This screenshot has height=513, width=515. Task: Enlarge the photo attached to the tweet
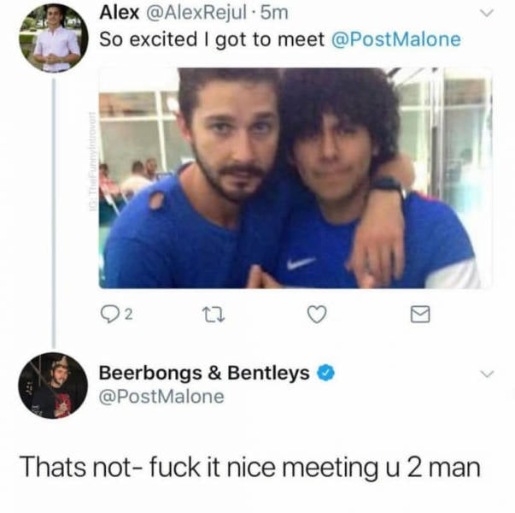(x=295, y=178)
